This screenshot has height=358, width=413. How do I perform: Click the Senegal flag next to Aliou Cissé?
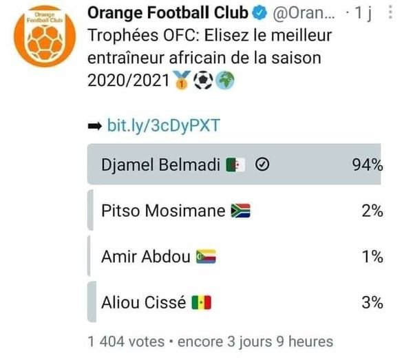pyautogui.click(x=202, y=302)
